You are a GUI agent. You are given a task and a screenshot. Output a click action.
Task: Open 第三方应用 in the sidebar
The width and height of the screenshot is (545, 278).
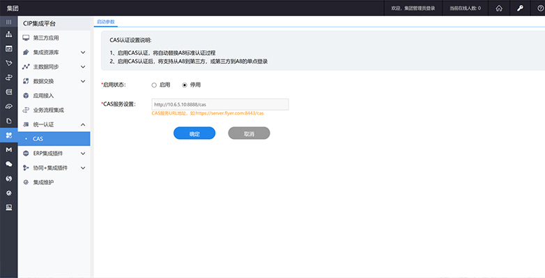click(47, 38)
